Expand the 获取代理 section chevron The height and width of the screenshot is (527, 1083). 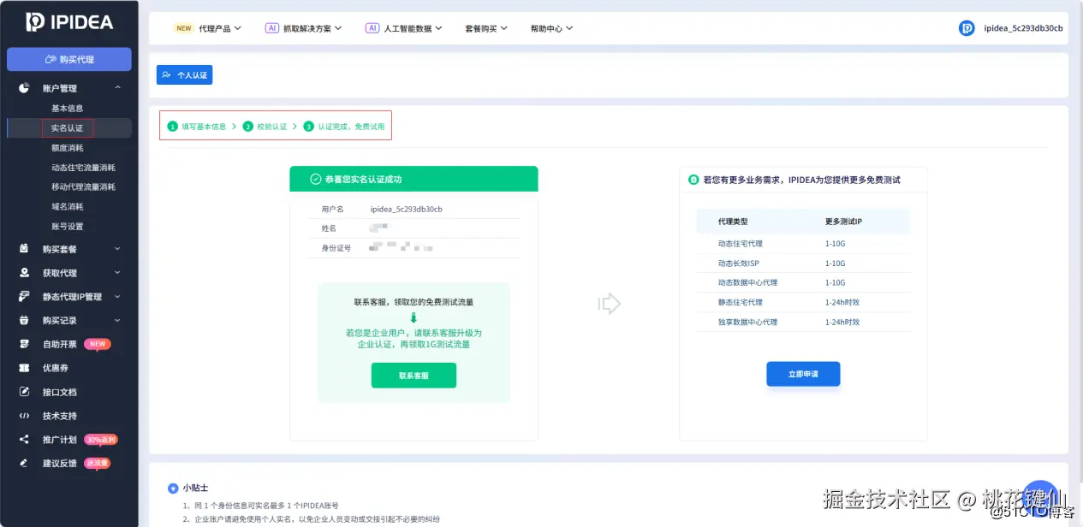[117, 273]
